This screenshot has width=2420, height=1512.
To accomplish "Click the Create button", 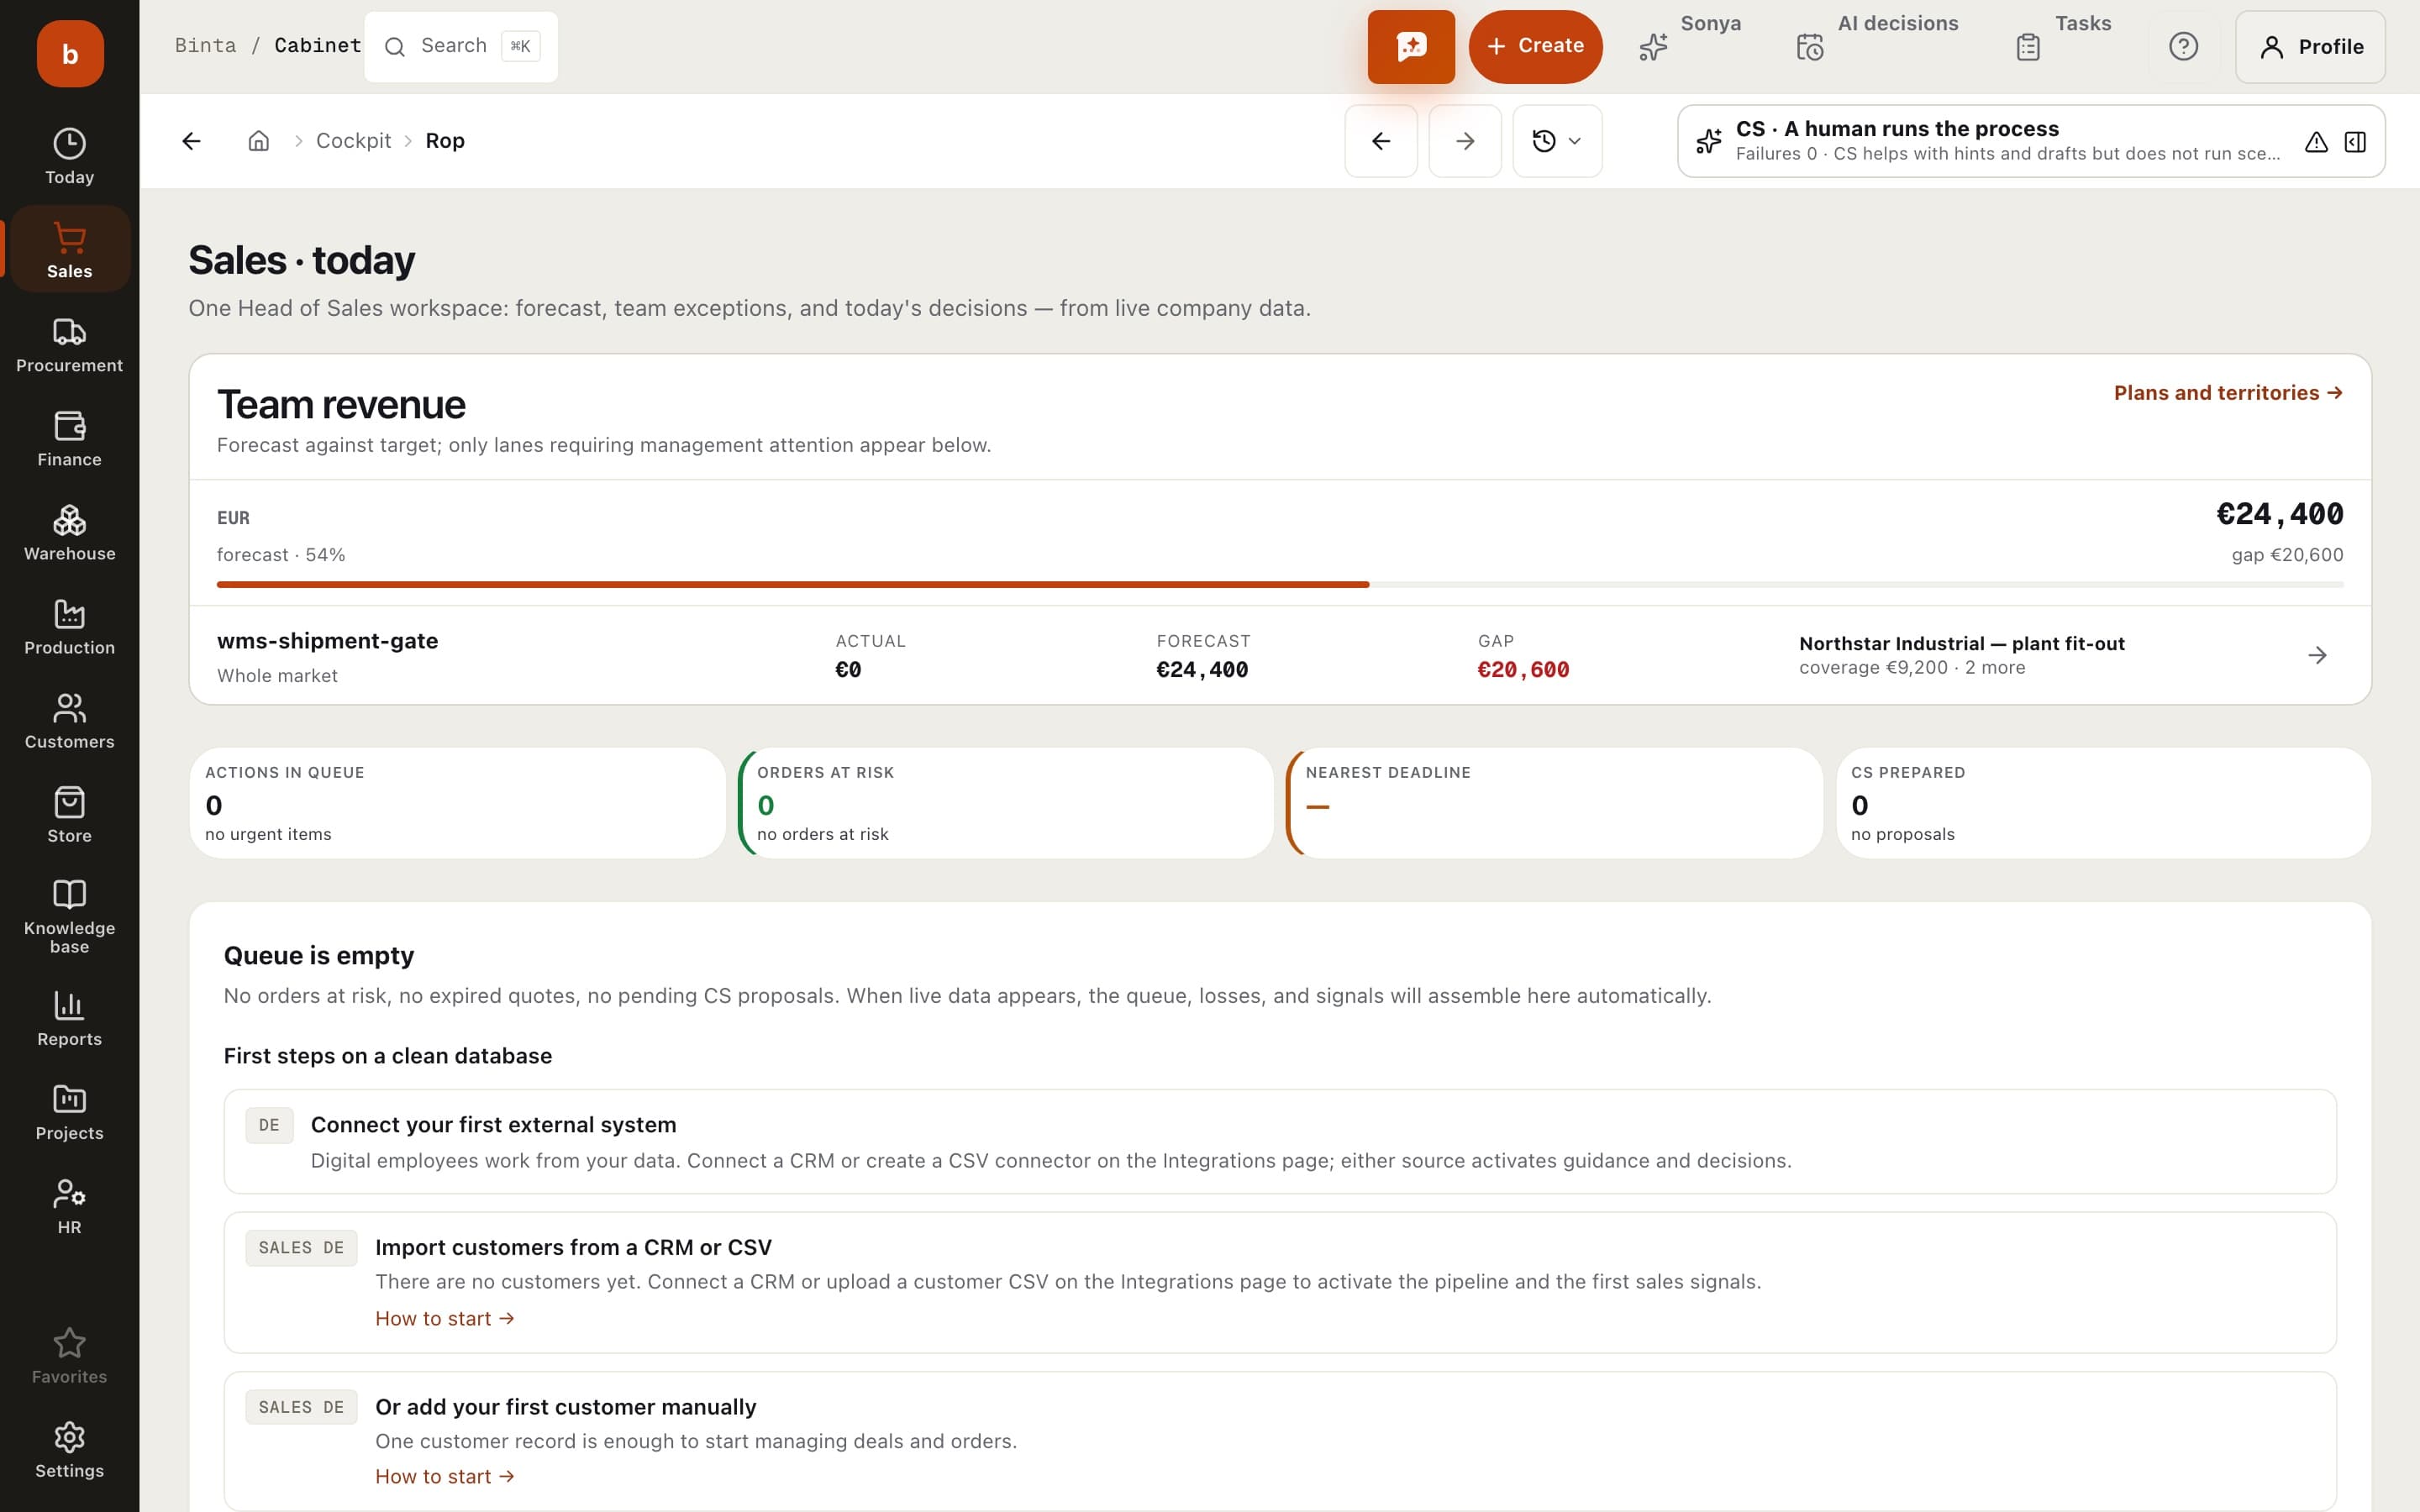I will point(1535,47).
